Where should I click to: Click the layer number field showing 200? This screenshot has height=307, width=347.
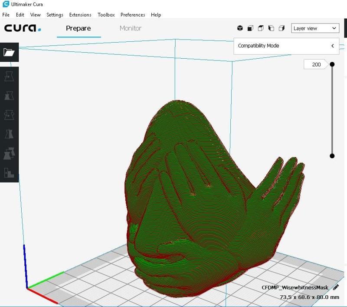point(316,64)
